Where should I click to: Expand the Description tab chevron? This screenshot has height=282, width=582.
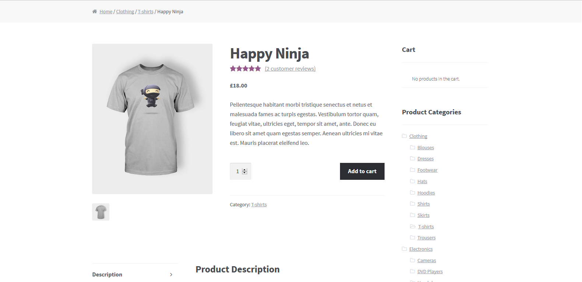(171, 275)
